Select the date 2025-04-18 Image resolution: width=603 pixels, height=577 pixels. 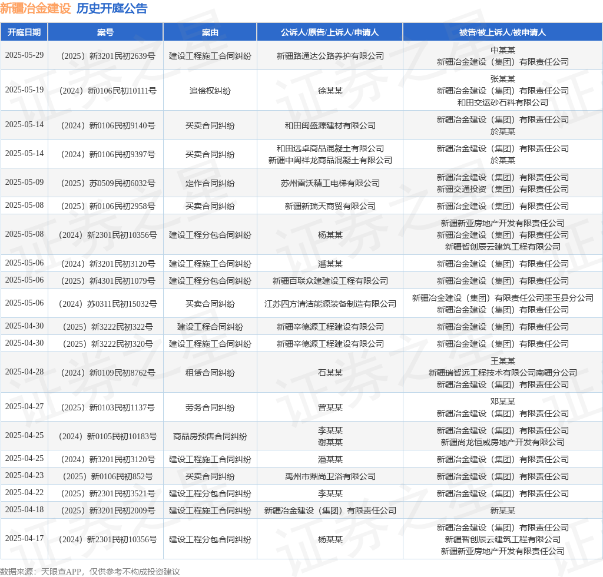pos(24,509)
